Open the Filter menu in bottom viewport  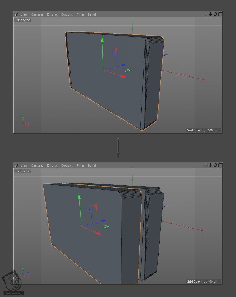[81, 166]
